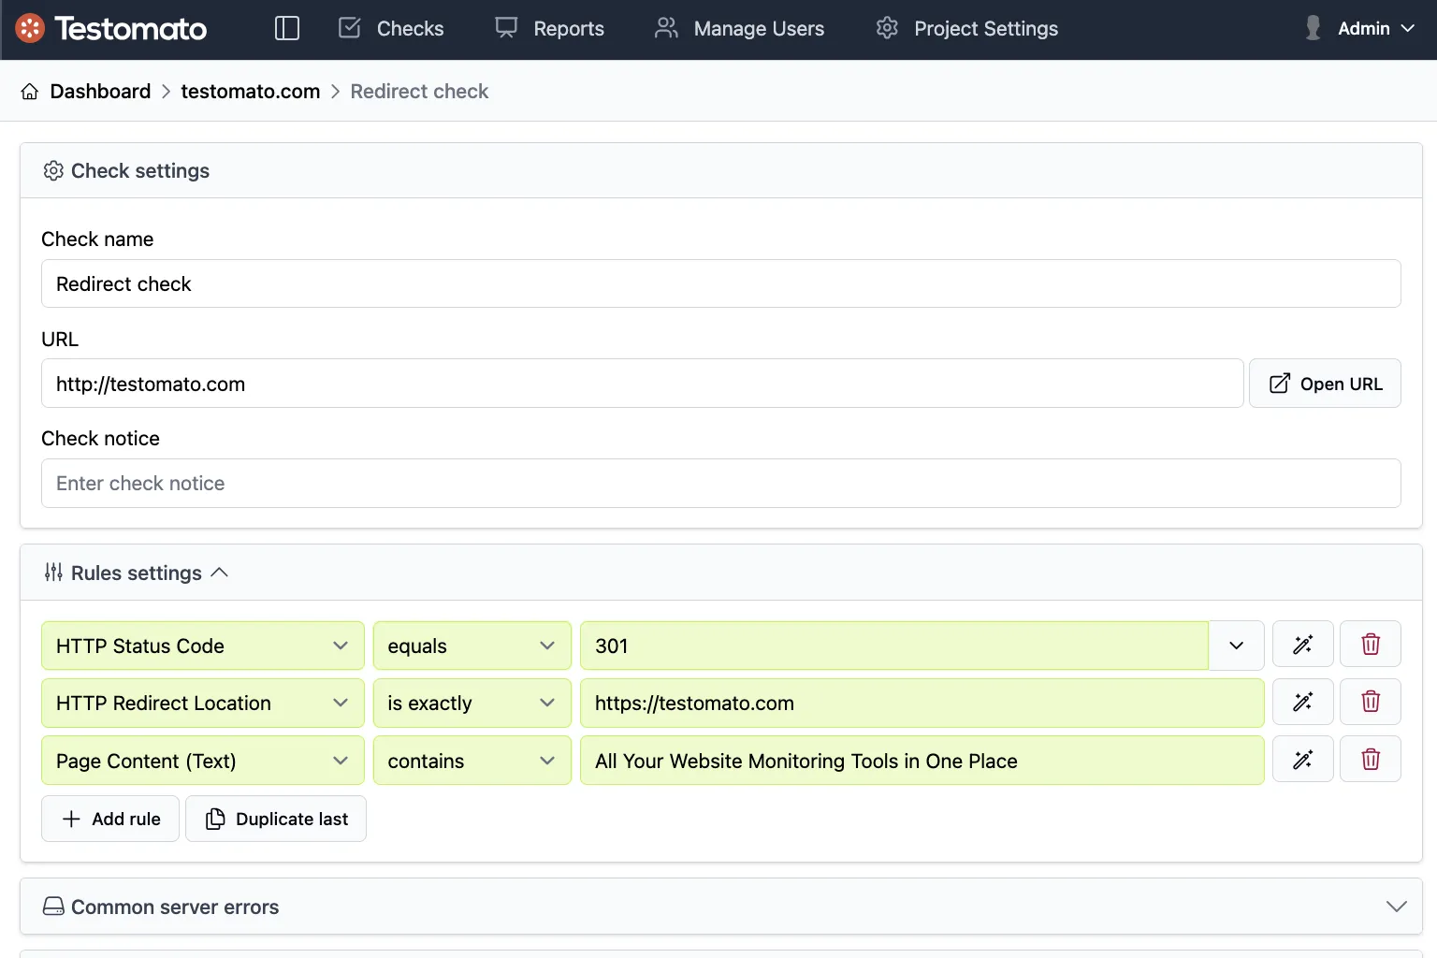
Task: Toggle the sidebar panel icon beside the logo
Action: point(287,28)
